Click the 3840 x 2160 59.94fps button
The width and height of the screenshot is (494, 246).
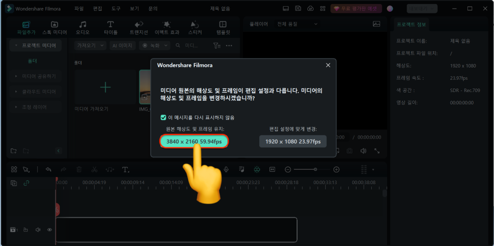194,142
